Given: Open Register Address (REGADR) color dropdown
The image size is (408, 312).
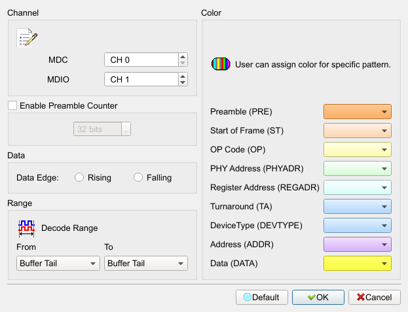Looking at the screenshot, I should click(358, 187).
